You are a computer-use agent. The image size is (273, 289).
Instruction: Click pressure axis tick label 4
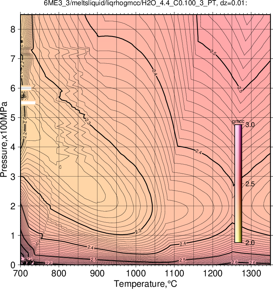[13, 147]
